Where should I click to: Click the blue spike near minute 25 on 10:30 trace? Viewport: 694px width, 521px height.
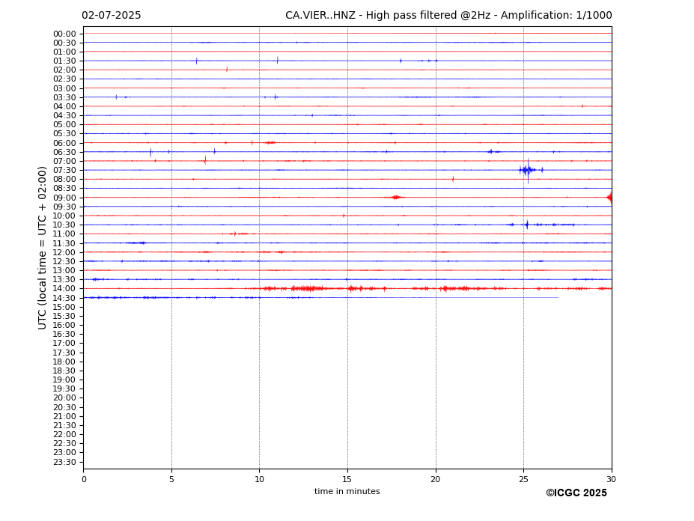pos(527,225)
